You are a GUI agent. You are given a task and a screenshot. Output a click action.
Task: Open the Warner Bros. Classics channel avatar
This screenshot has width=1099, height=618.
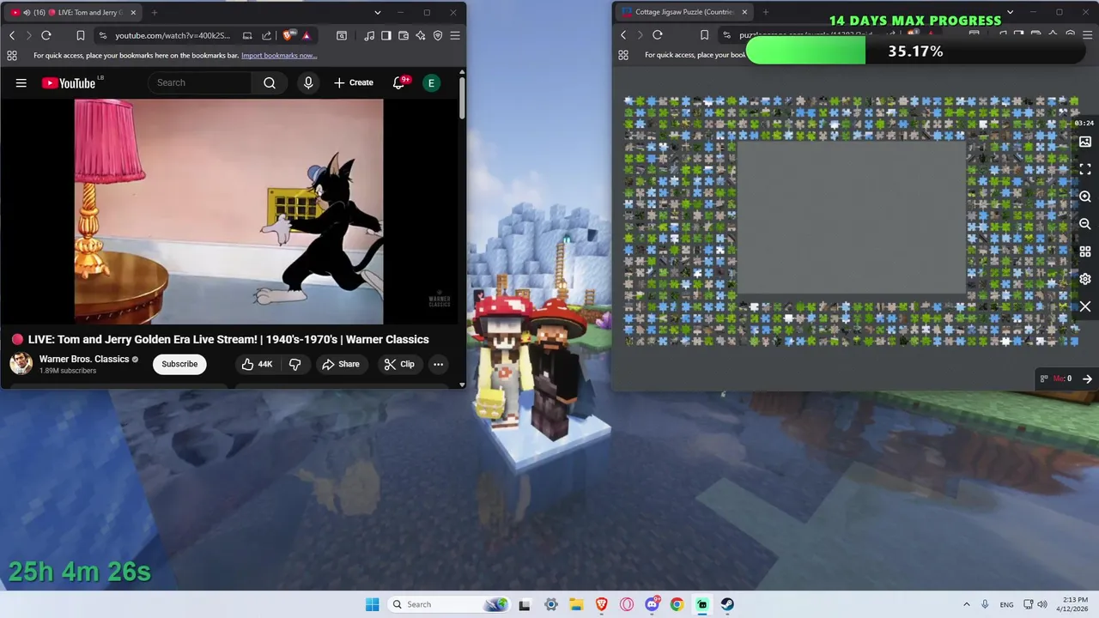click(21, 364)
